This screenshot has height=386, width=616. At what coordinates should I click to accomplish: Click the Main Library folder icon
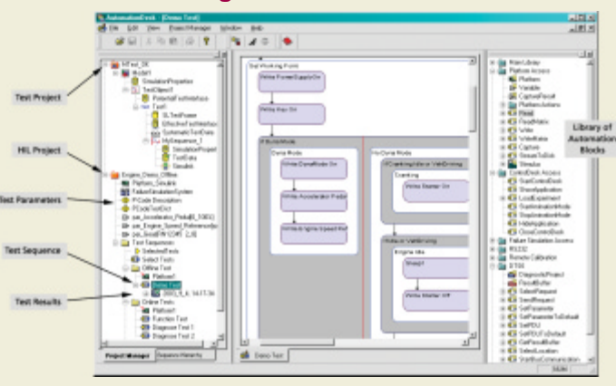click(502, 63)
